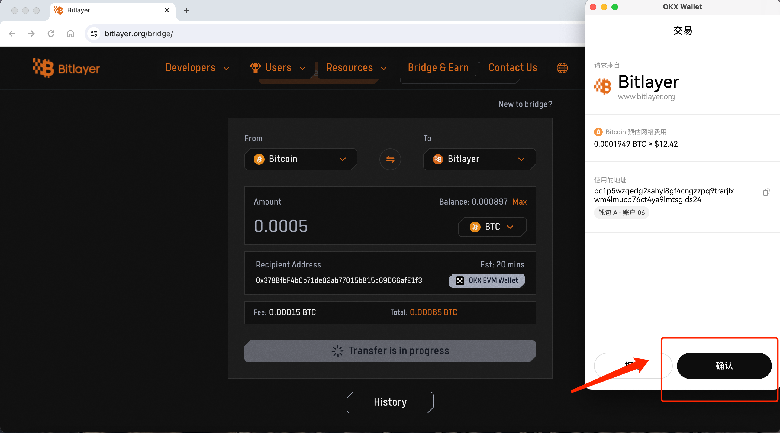Click the browser home icon
The width and height of the screenshot is (780, 433).
tap(70, 34)
